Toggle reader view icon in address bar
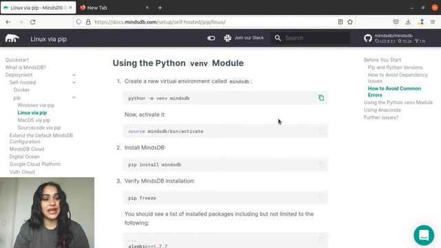This screenshot has height=248, width=441. pyautogui.click(x=340, y=22)
